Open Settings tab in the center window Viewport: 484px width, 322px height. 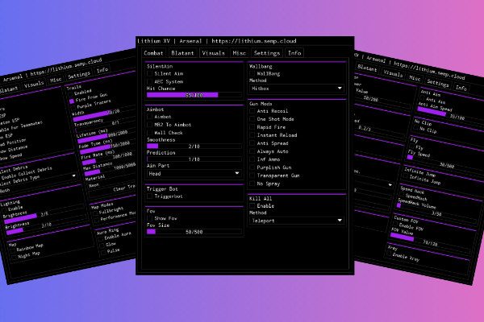tap(267, 53)
